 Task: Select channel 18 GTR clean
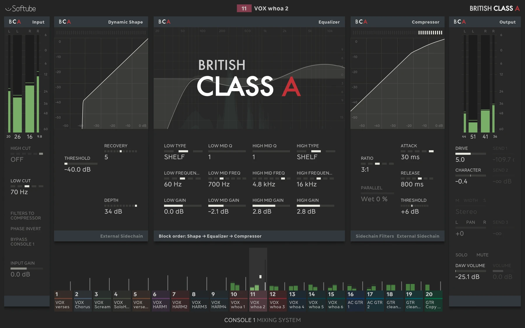point(394,301)
